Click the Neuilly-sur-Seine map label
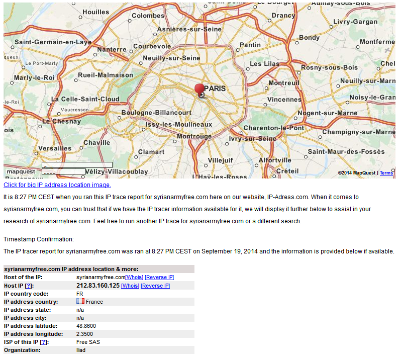The width and height of the screenshot is (402, 355). [171, 58]
